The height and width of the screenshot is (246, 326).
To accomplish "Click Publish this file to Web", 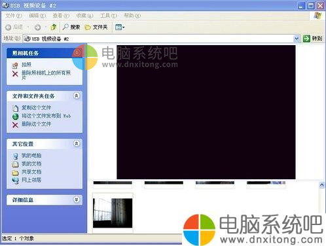I will pos(46,116).
